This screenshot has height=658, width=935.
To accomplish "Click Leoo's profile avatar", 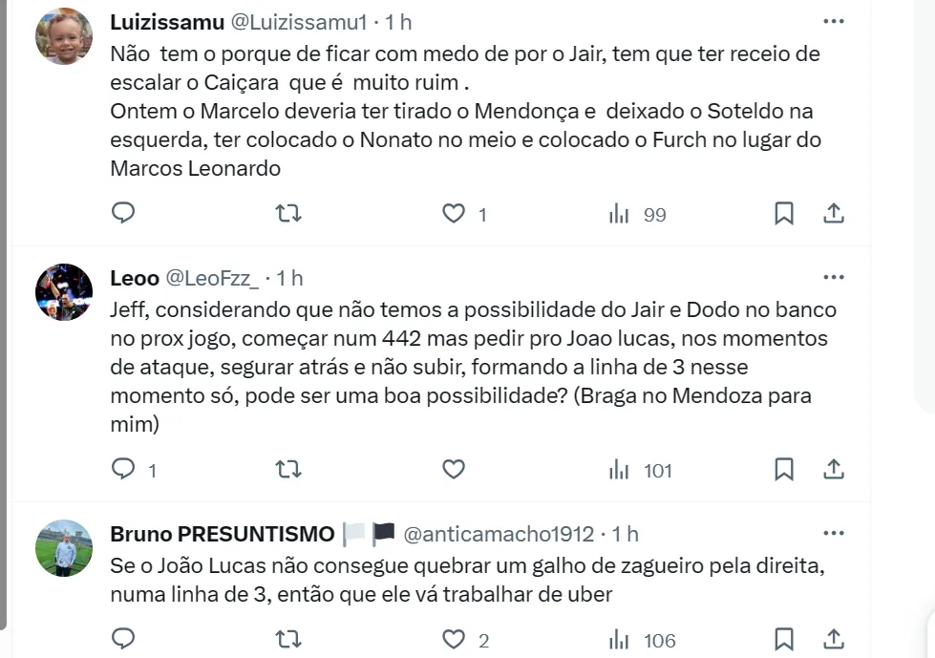I will 64,292.
